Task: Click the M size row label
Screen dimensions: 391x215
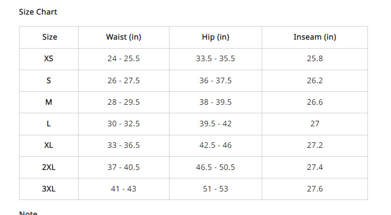Action: click(49, 102)
